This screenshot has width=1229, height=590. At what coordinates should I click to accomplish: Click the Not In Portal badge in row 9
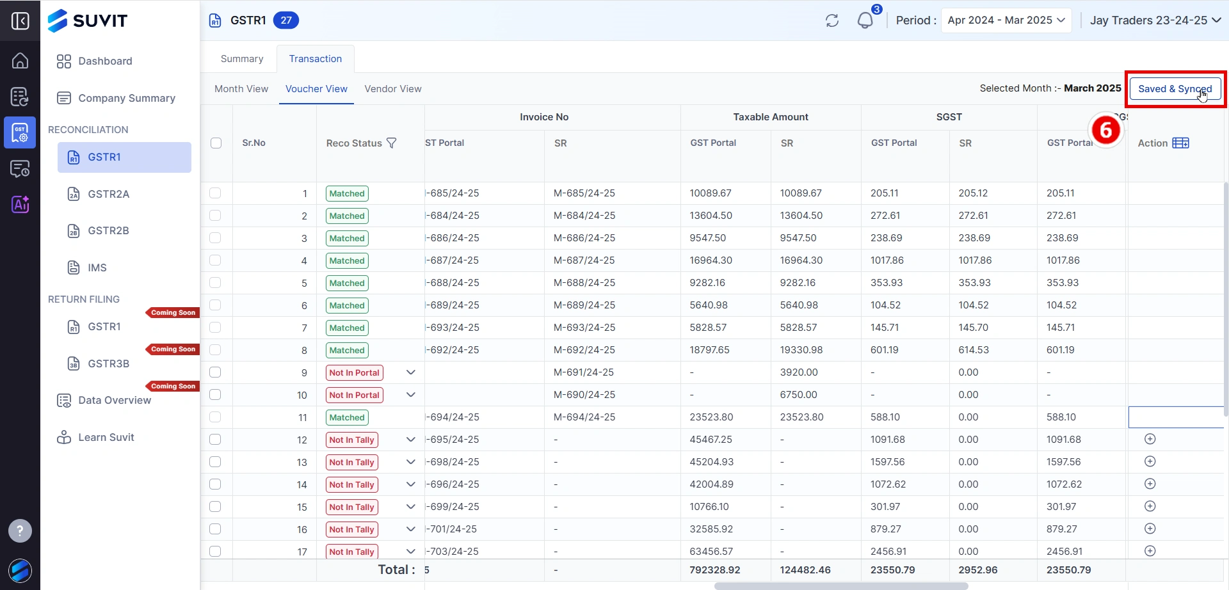355,372
